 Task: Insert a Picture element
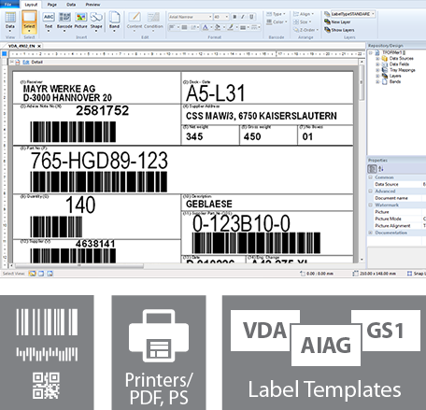click(80, 21)
